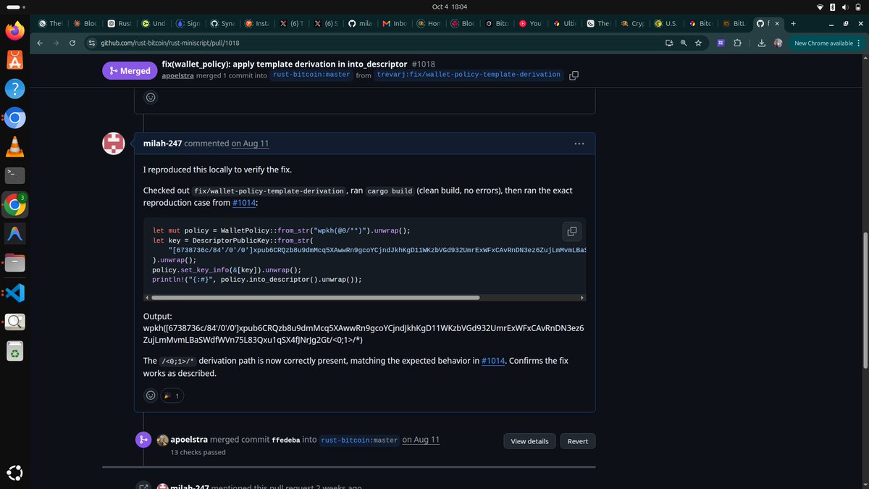
Task: Follow #1014 link in expected behavior sentence
Action: coord(493,360)
